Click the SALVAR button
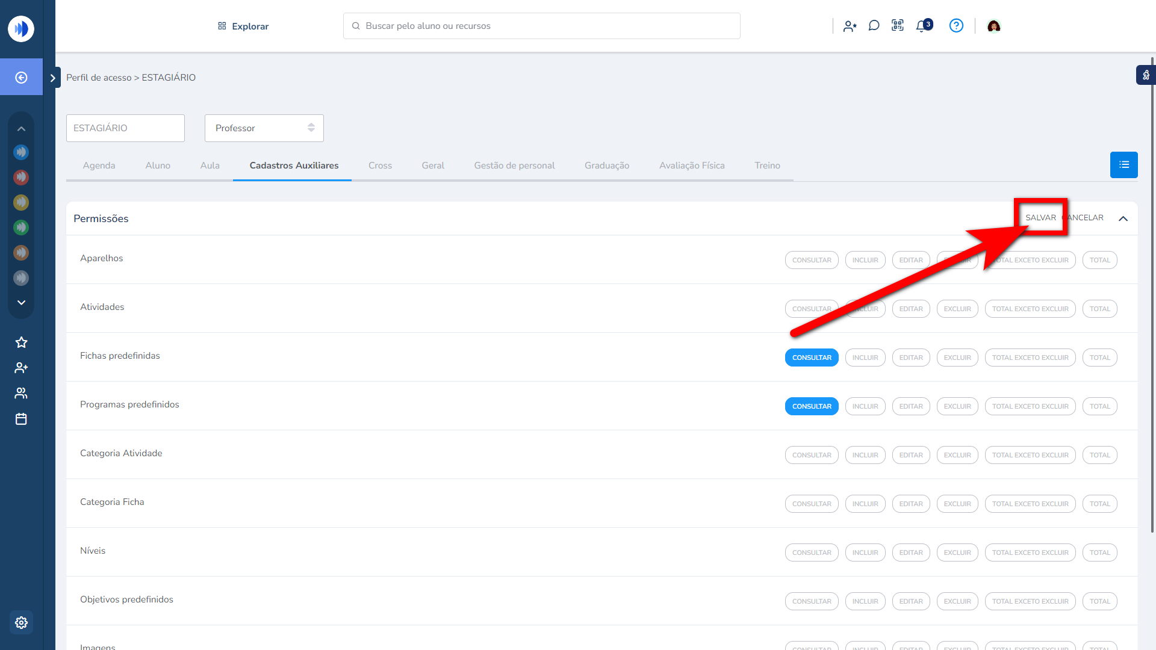 (x=1040, y=217)
